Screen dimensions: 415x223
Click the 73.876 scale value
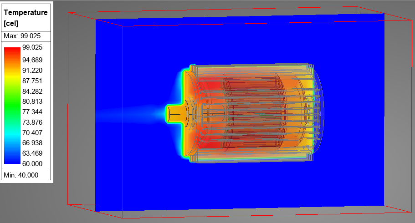click(32, 122)
